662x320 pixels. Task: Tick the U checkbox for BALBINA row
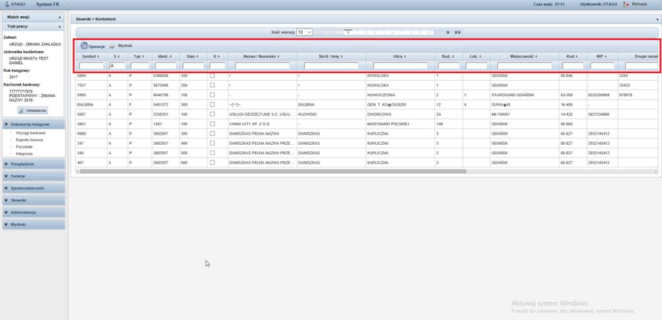pyautogui.click(x=212, y=105)
